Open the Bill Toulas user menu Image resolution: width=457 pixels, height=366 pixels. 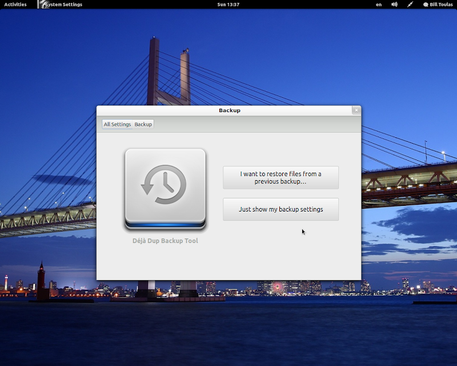(442, 5)
